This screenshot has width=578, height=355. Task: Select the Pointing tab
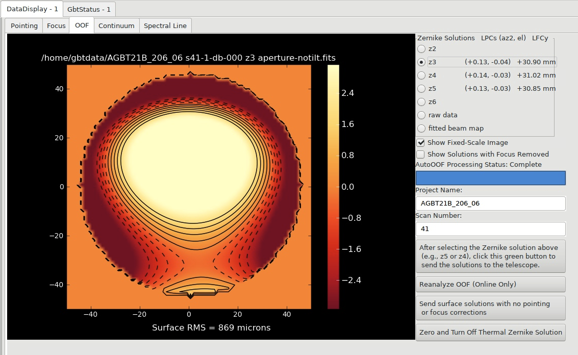click(x=24, y=26)
